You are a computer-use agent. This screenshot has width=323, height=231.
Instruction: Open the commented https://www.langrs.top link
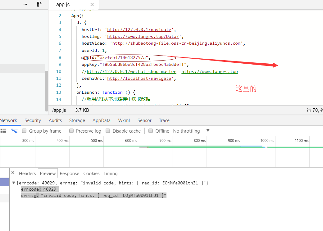pos(210,72)
